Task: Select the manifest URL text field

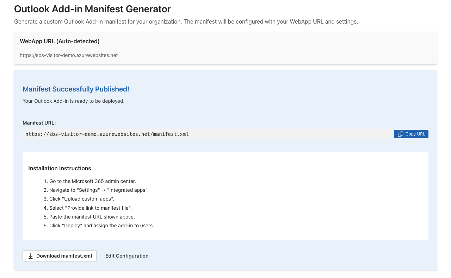Action: pos(207,134)
